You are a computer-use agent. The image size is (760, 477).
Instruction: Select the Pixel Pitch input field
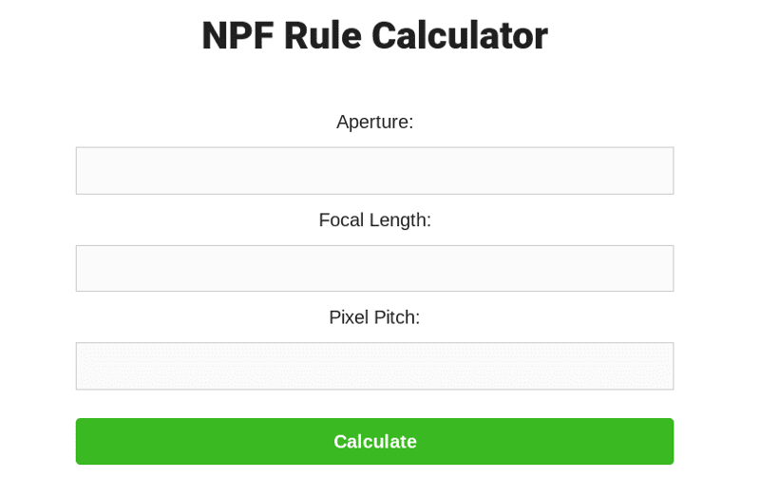click(374, 367)
